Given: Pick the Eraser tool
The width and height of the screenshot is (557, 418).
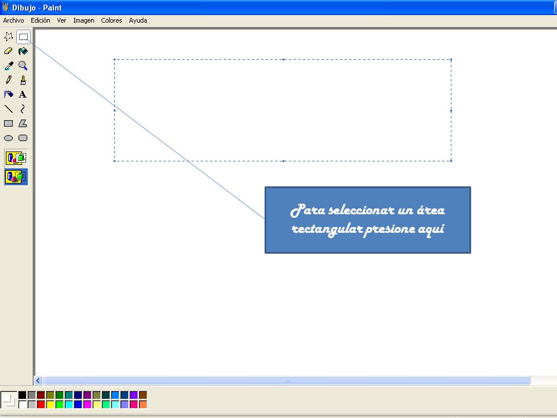Looking at the screenshot, I should coord(9,51).
